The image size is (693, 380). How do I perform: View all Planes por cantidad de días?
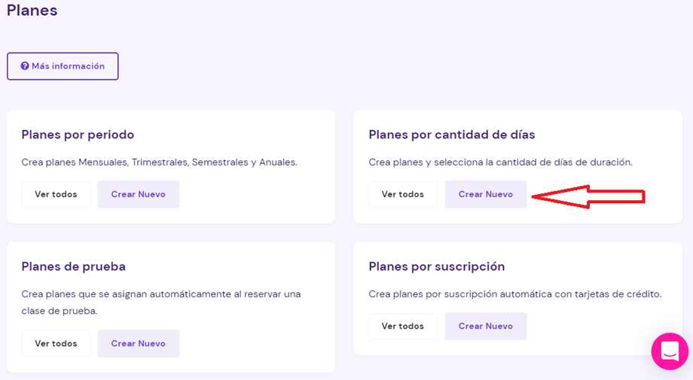403,194
